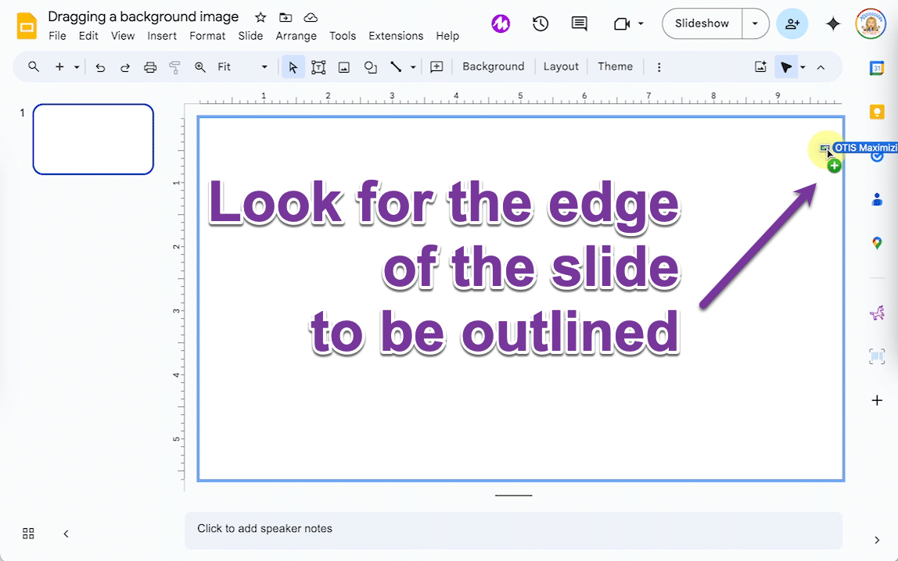898x561 pixels.
Task: Undo the last action
Action: (x=100, y=67)
